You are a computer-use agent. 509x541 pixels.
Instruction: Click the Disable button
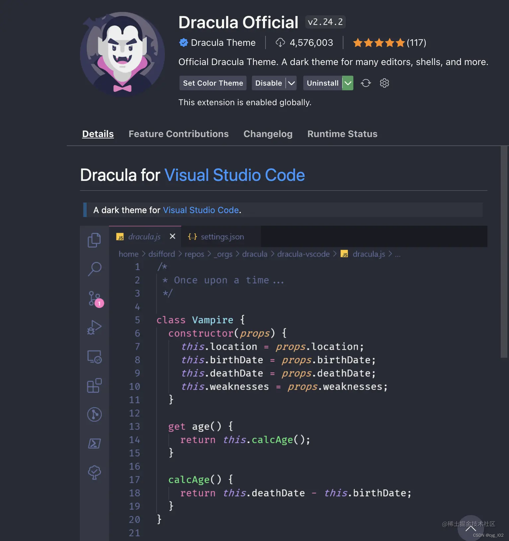pyautogui.click(x=268, y=83)
